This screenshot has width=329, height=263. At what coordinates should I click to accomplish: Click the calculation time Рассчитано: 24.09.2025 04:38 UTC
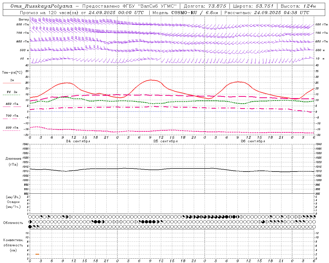[x=267, y=13]
